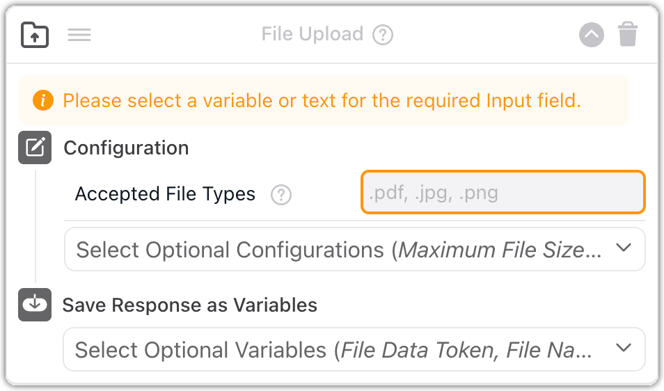
Task: Click the Accepted File Types label
Action: click(x=165, y=194)
